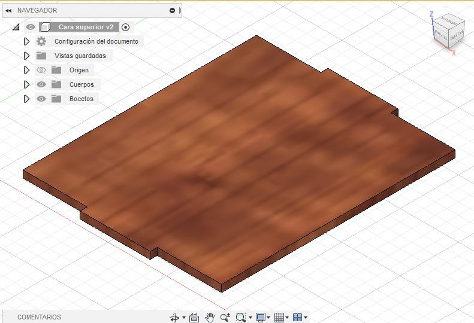
Task: Click the gear icon of Configuración del documento
Action: point(41,41)
